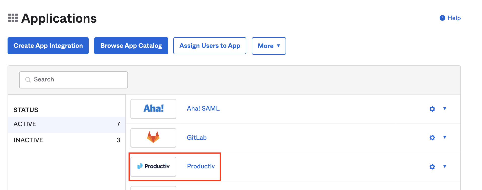
Task: Click the Help question mark icon
Action: [x=442, y=18]
